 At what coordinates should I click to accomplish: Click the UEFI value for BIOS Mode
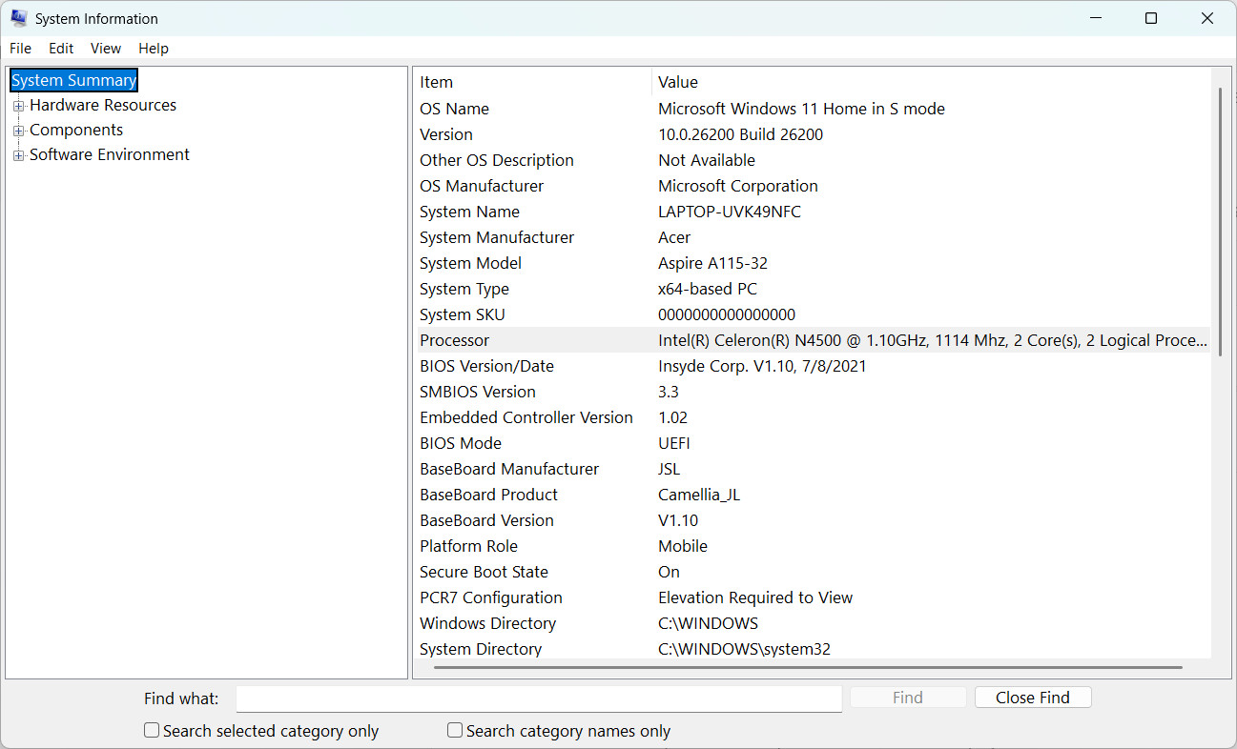tap(674, 443)
